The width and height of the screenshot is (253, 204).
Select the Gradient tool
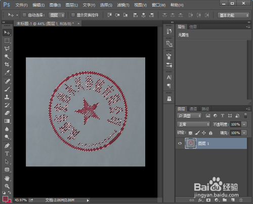pos(7,121)
